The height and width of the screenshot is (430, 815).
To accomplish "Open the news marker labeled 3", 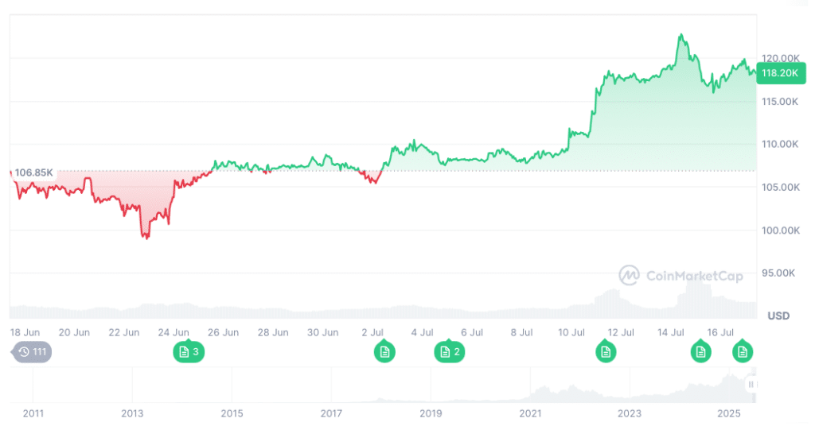I will tap(189, 351).
